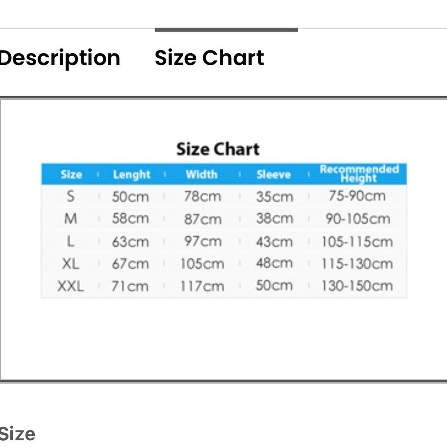The height and width of the screenshot is (447, 447).
Task: Click the Size Chart image heading
Action: click(218, 149)
